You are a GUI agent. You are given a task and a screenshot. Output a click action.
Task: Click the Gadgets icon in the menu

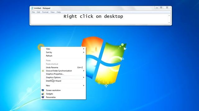pos(43,94)
